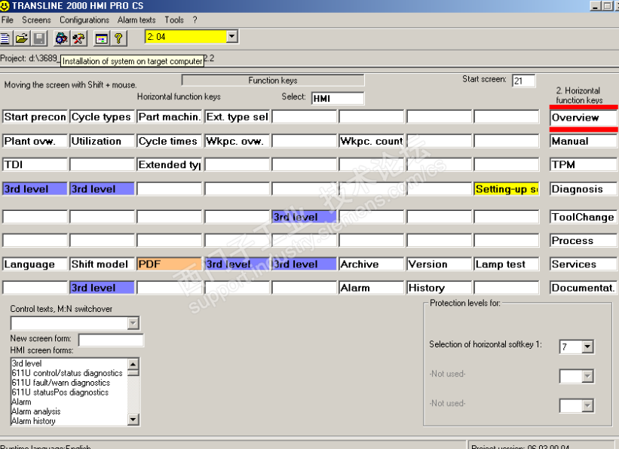Screen dimensions: 619x449
Task: Select the Diagnosis horizontal function key
Action: point(583,189)
